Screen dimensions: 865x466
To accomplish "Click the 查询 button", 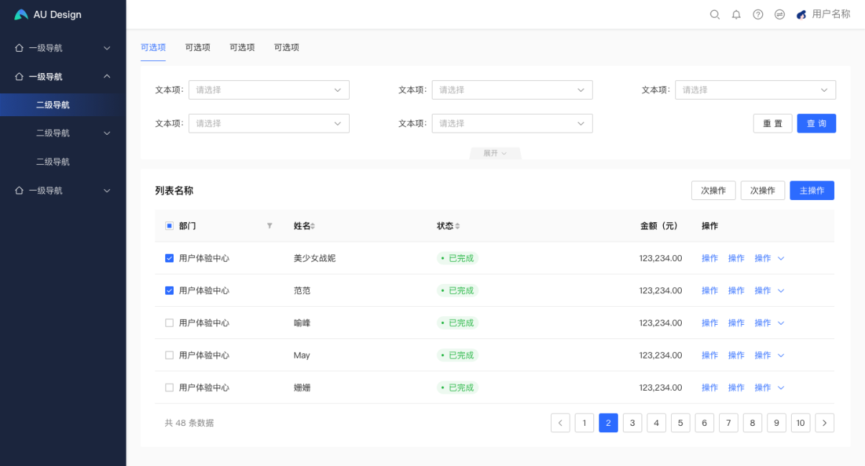I will 816,123.
